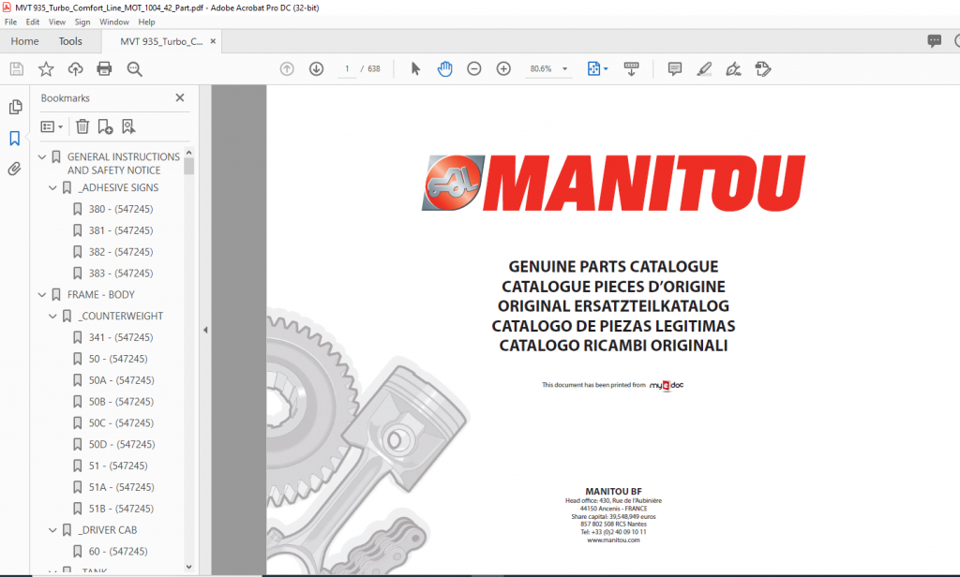
Task: Open the View menu
Action: coord(57,22)
